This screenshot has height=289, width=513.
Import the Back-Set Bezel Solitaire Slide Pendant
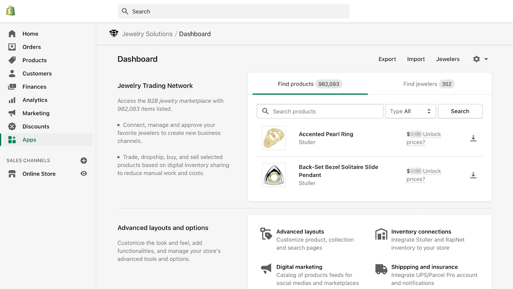click(x=473, y=175)
